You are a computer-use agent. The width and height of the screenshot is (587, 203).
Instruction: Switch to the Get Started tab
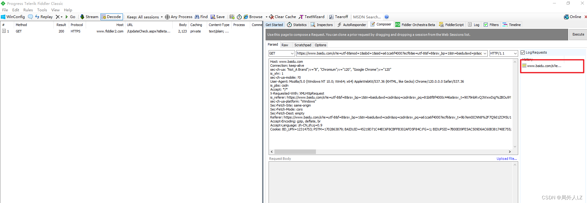click(274, 25)
